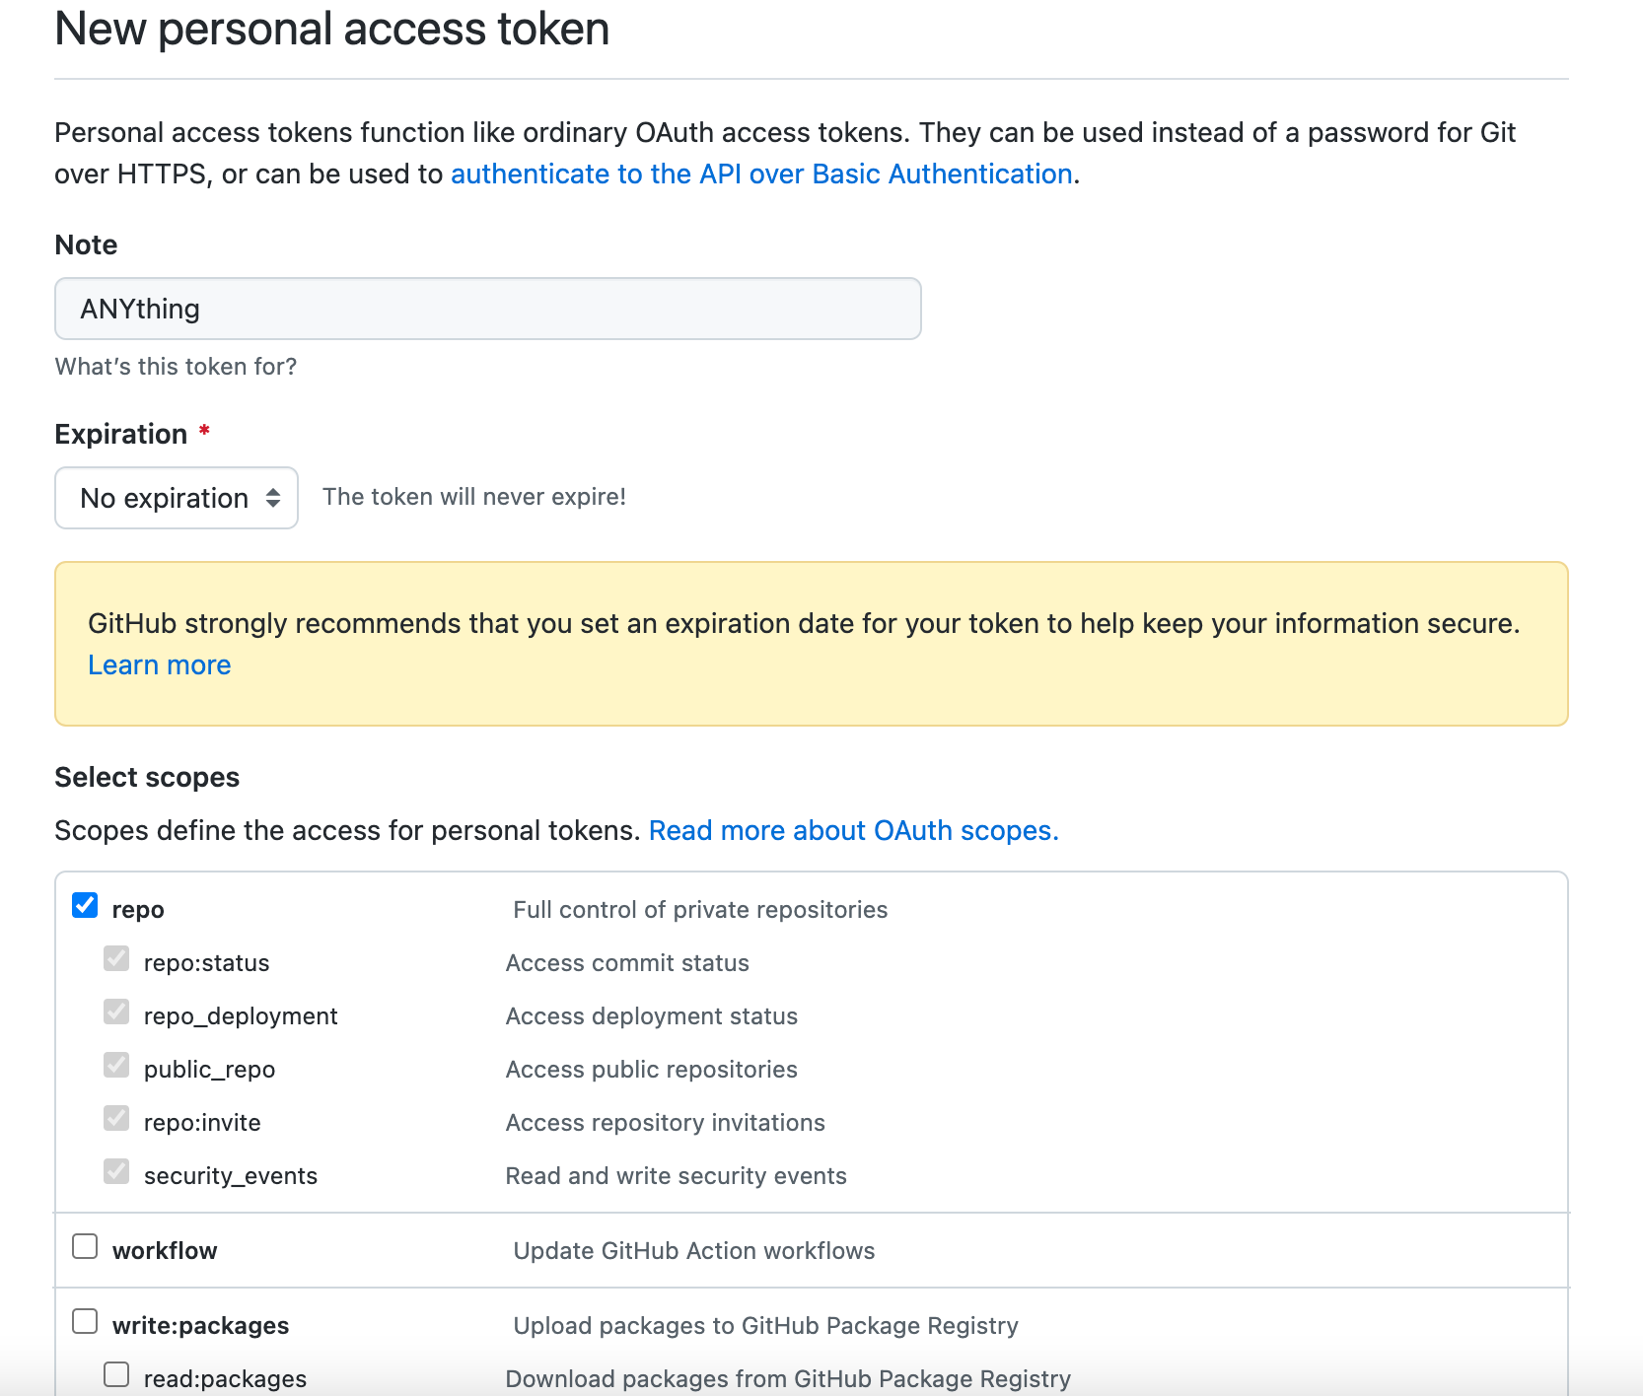Check the read:packages checkbox
The image size is (1643, 1396).
coord(116,1372)
